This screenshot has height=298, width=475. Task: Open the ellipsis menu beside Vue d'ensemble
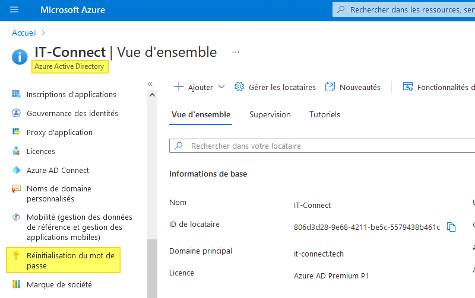click(x=236, y=52)
